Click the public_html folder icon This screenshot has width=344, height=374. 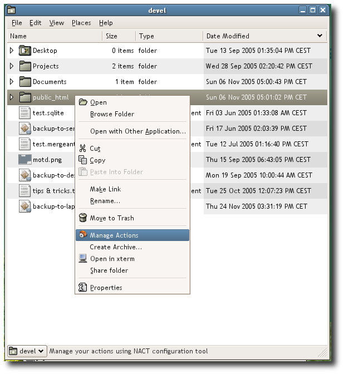tap(25, 97)
